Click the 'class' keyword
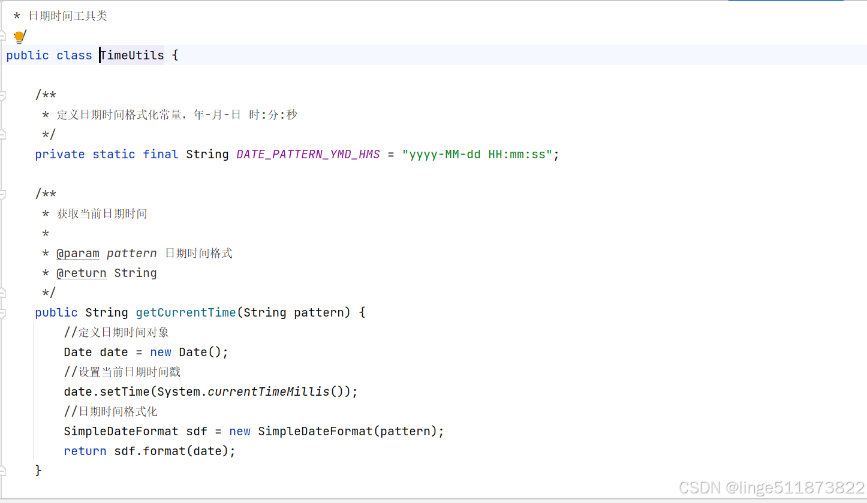 [x=74, y=55]
